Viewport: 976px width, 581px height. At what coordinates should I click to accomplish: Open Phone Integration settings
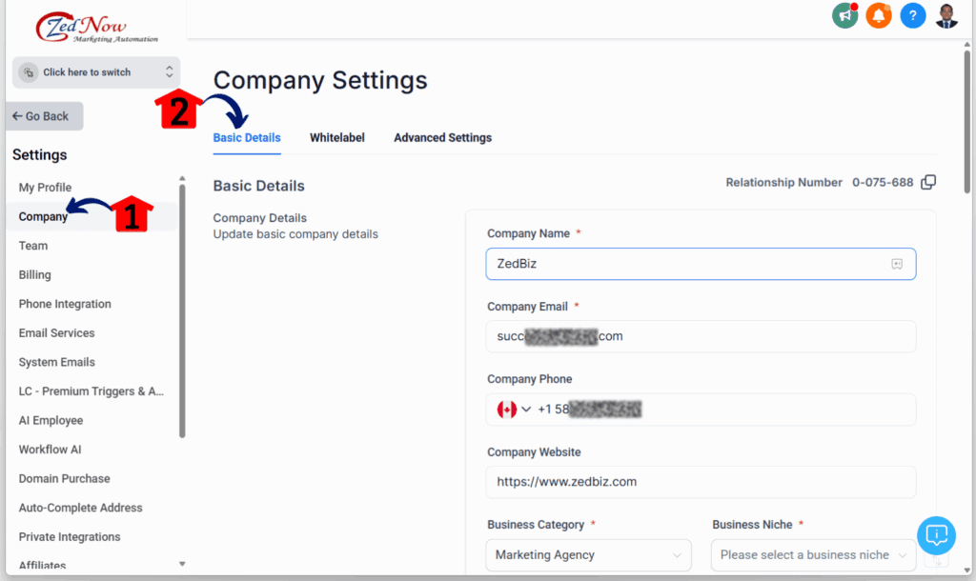[x=65, y=304]
